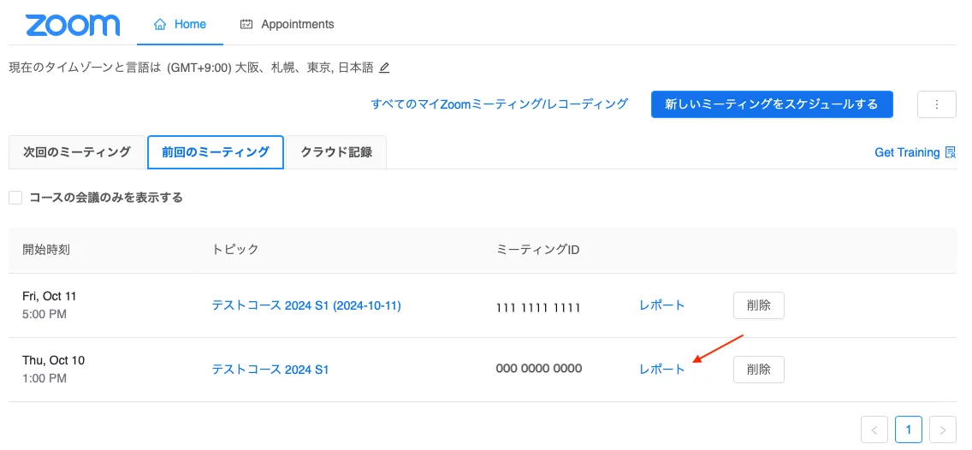This screenshot has height=450, width=972.
Task: Select the 次回のミーティング tab
Action: click(x=77, y=152)
